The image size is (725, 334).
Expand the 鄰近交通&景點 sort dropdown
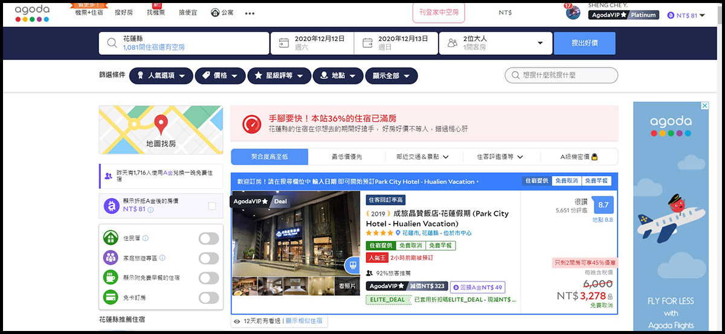click(x=423, y=157)
